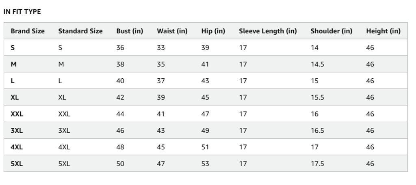Viewport: 416px width, 185px height.
Task: Select the bold 5XL brand size cell
Action: click(x=17, y=164)
